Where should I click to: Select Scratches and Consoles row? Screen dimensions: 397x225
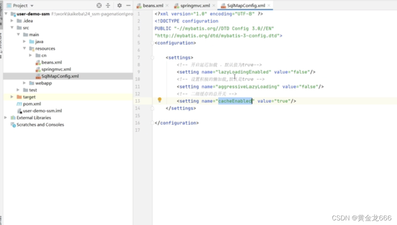[x=68, y=125]
